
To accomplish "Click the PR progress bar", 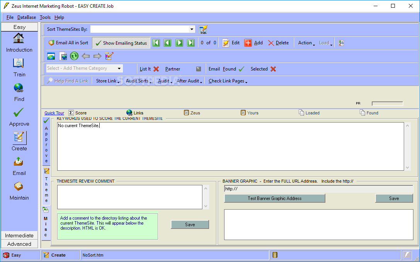I will pyautogui.click(x=387, y=103).
